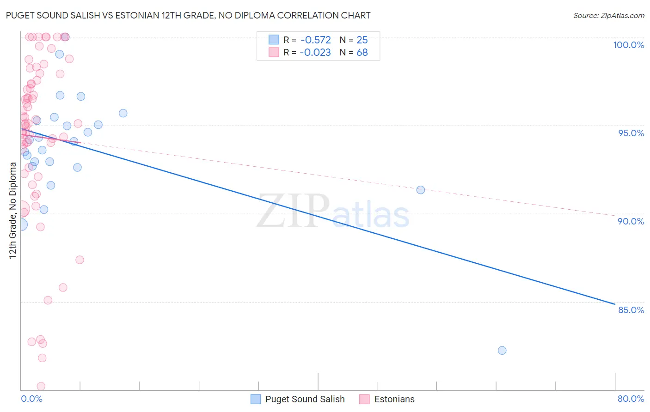Image resolution: width=650 pixels, height=412 pixels.
Task: Click the chart title text
Action: tap(188, 15)
